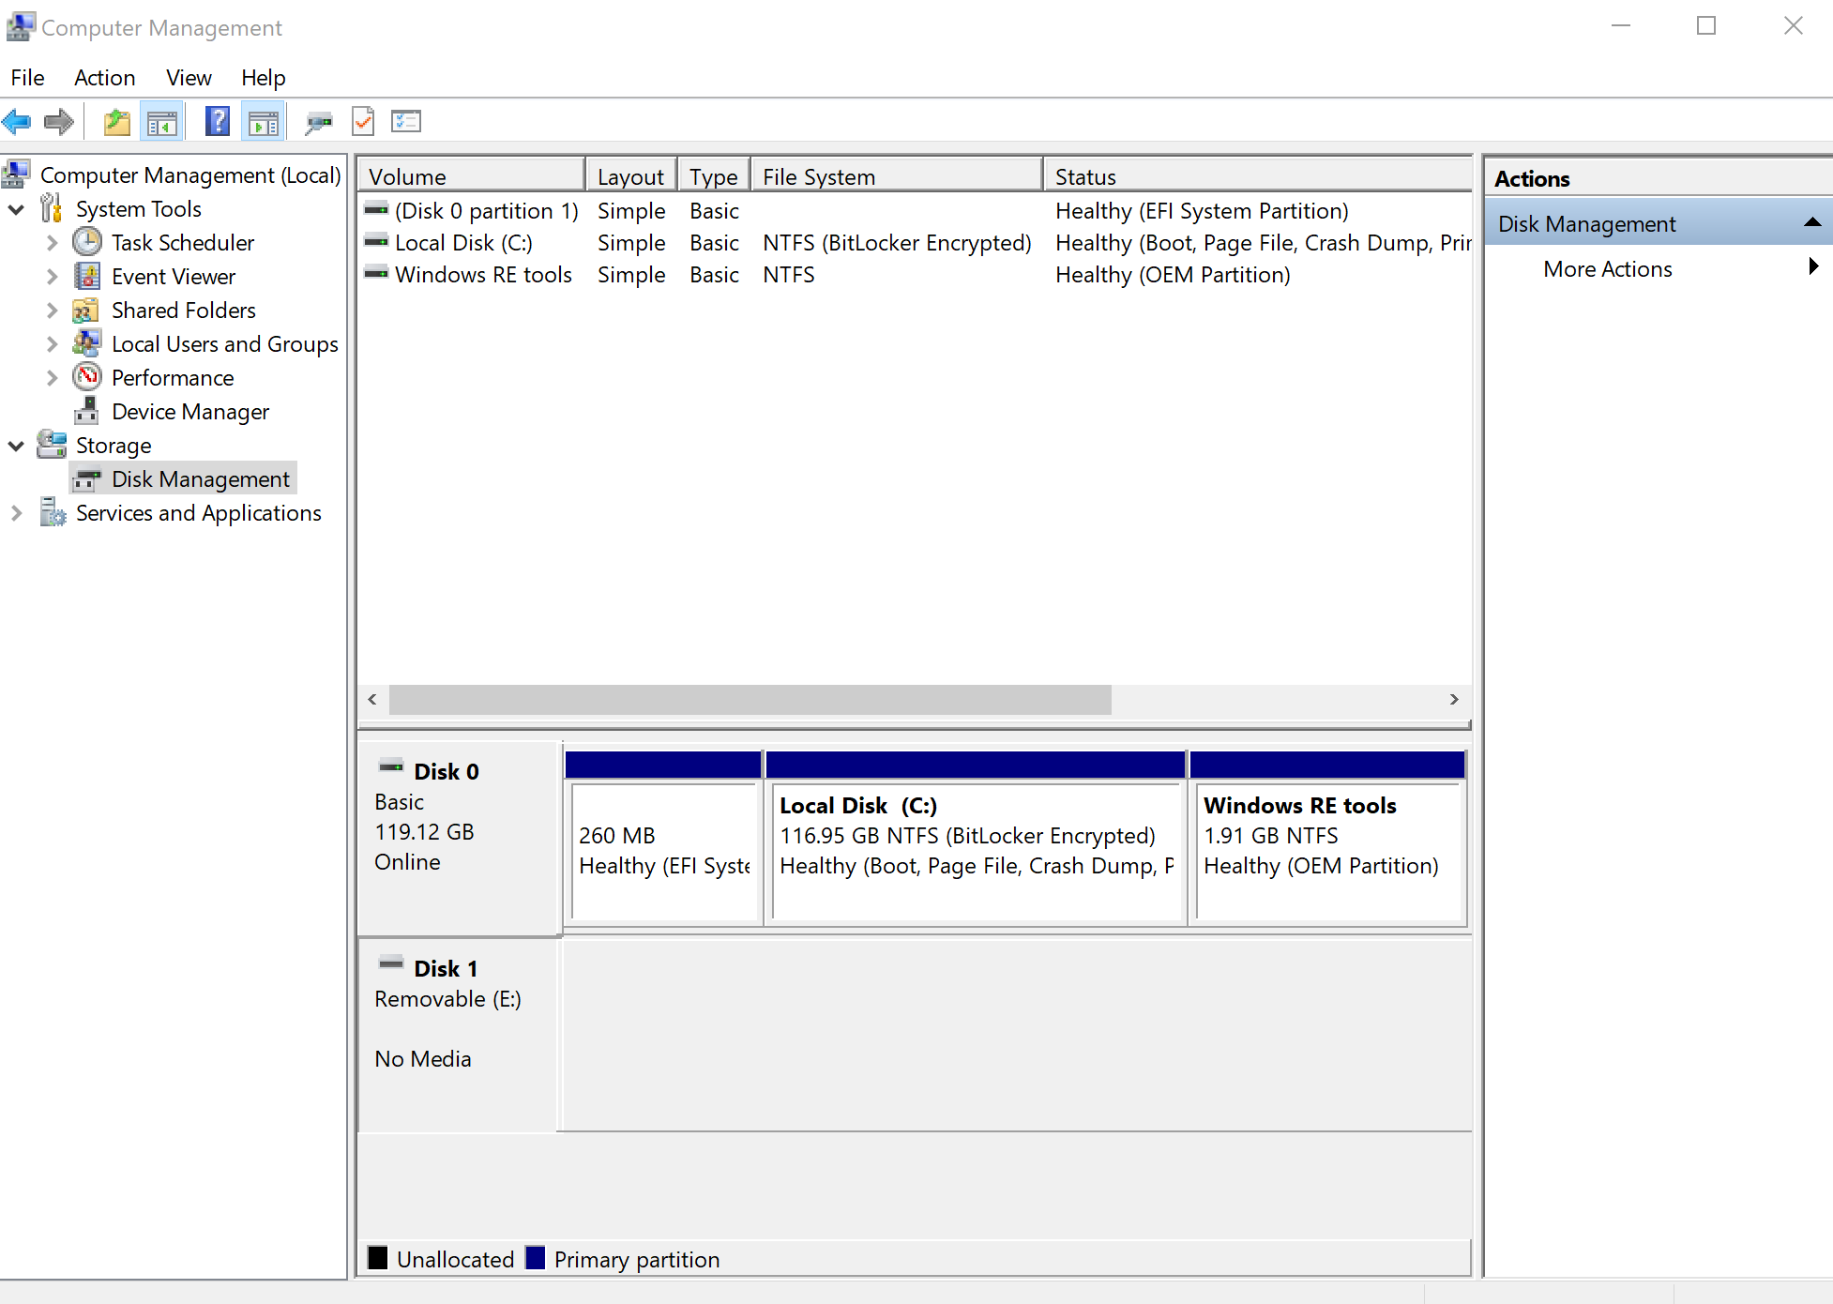Expand the Services and Applications node
Screen dimensions: 1833x1304
pyautogui.click(x=14, y=512)
